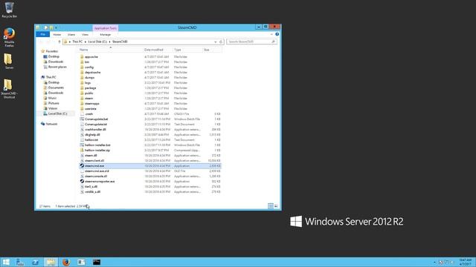
Task: Open the quick access toolbar dropdown
Action: click(57, 27)
